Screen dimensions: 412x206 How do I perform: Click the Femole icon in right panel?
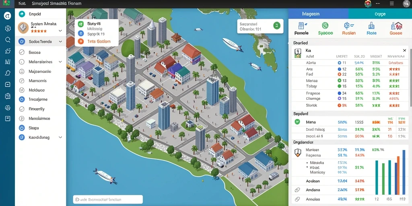[302, 26]
